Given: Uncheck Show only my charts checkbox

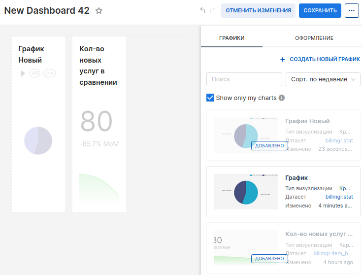Looking at the screenshot, I should [x=210, y=98].
